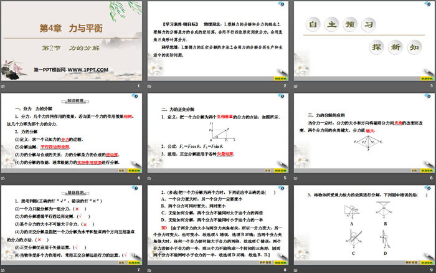Click the yellow navigation button on slide 2
The height and width of the screenshot is (273, 436).
pyautogui.click(x=280, y=79)
